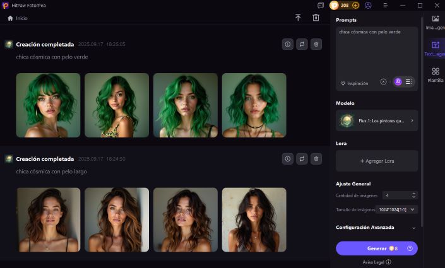The height and width of the screenshot is (268, 445).
Task: Open the first green-haired portrait thumbnail
Action: (x=48, y=105)
